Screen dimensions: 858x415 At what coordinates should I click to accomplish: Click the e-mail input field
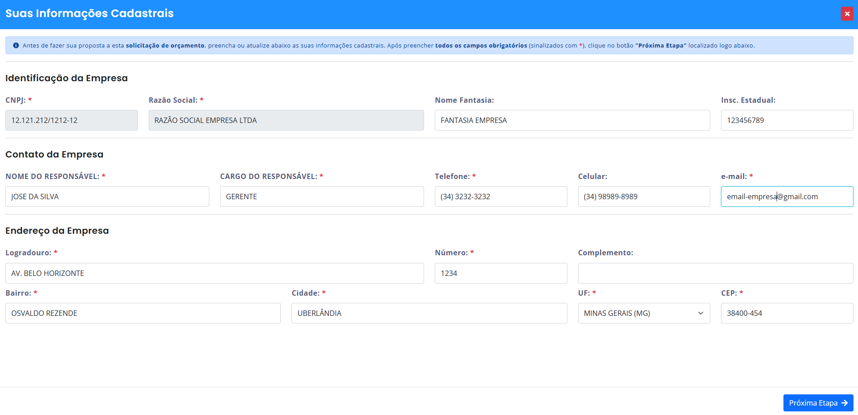click(787, 197)
